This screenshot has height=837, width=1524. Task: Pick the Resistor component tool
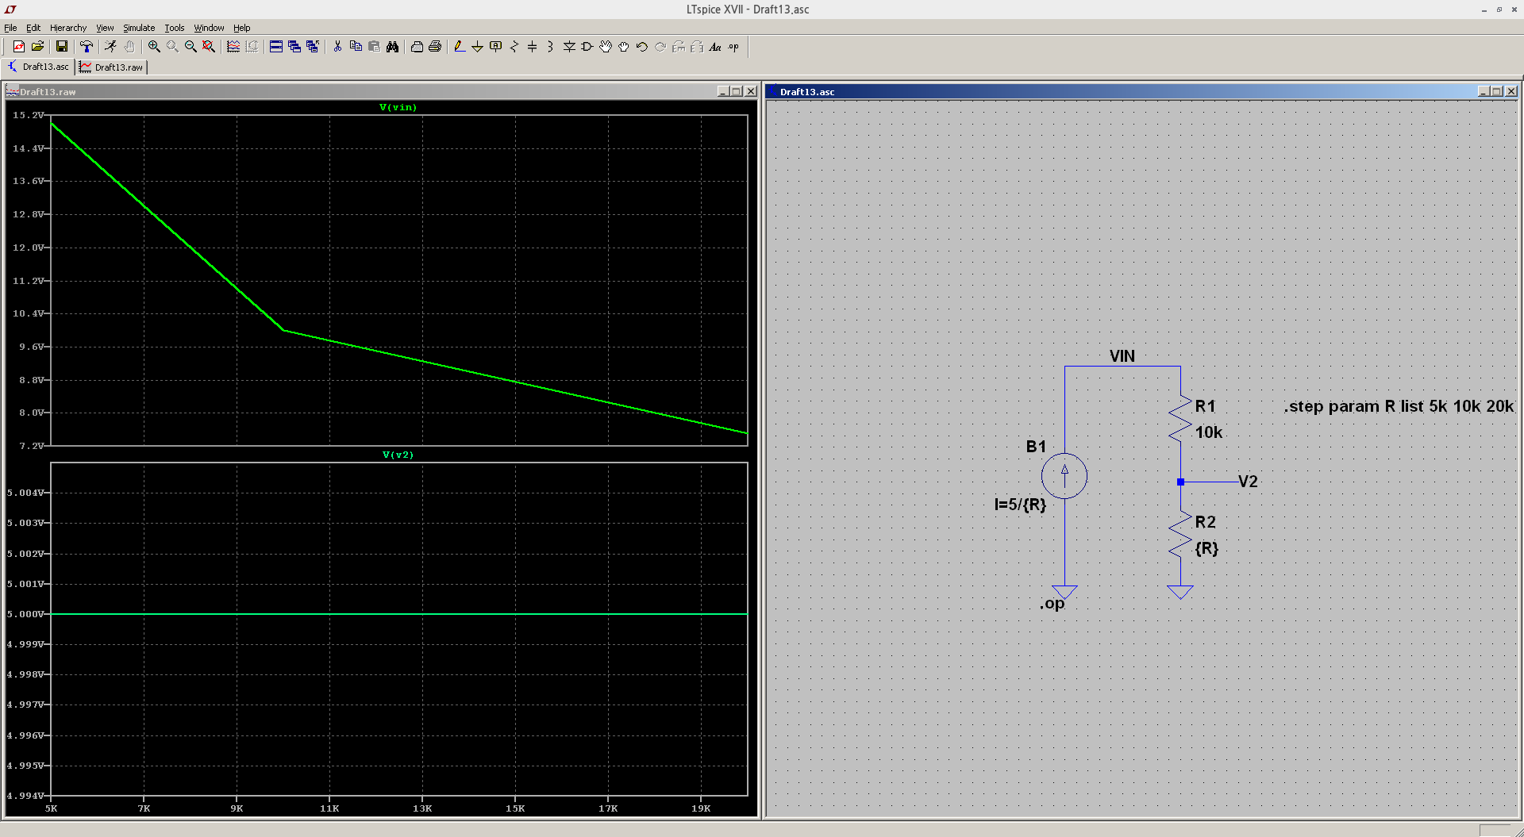(x=514, y=47)
